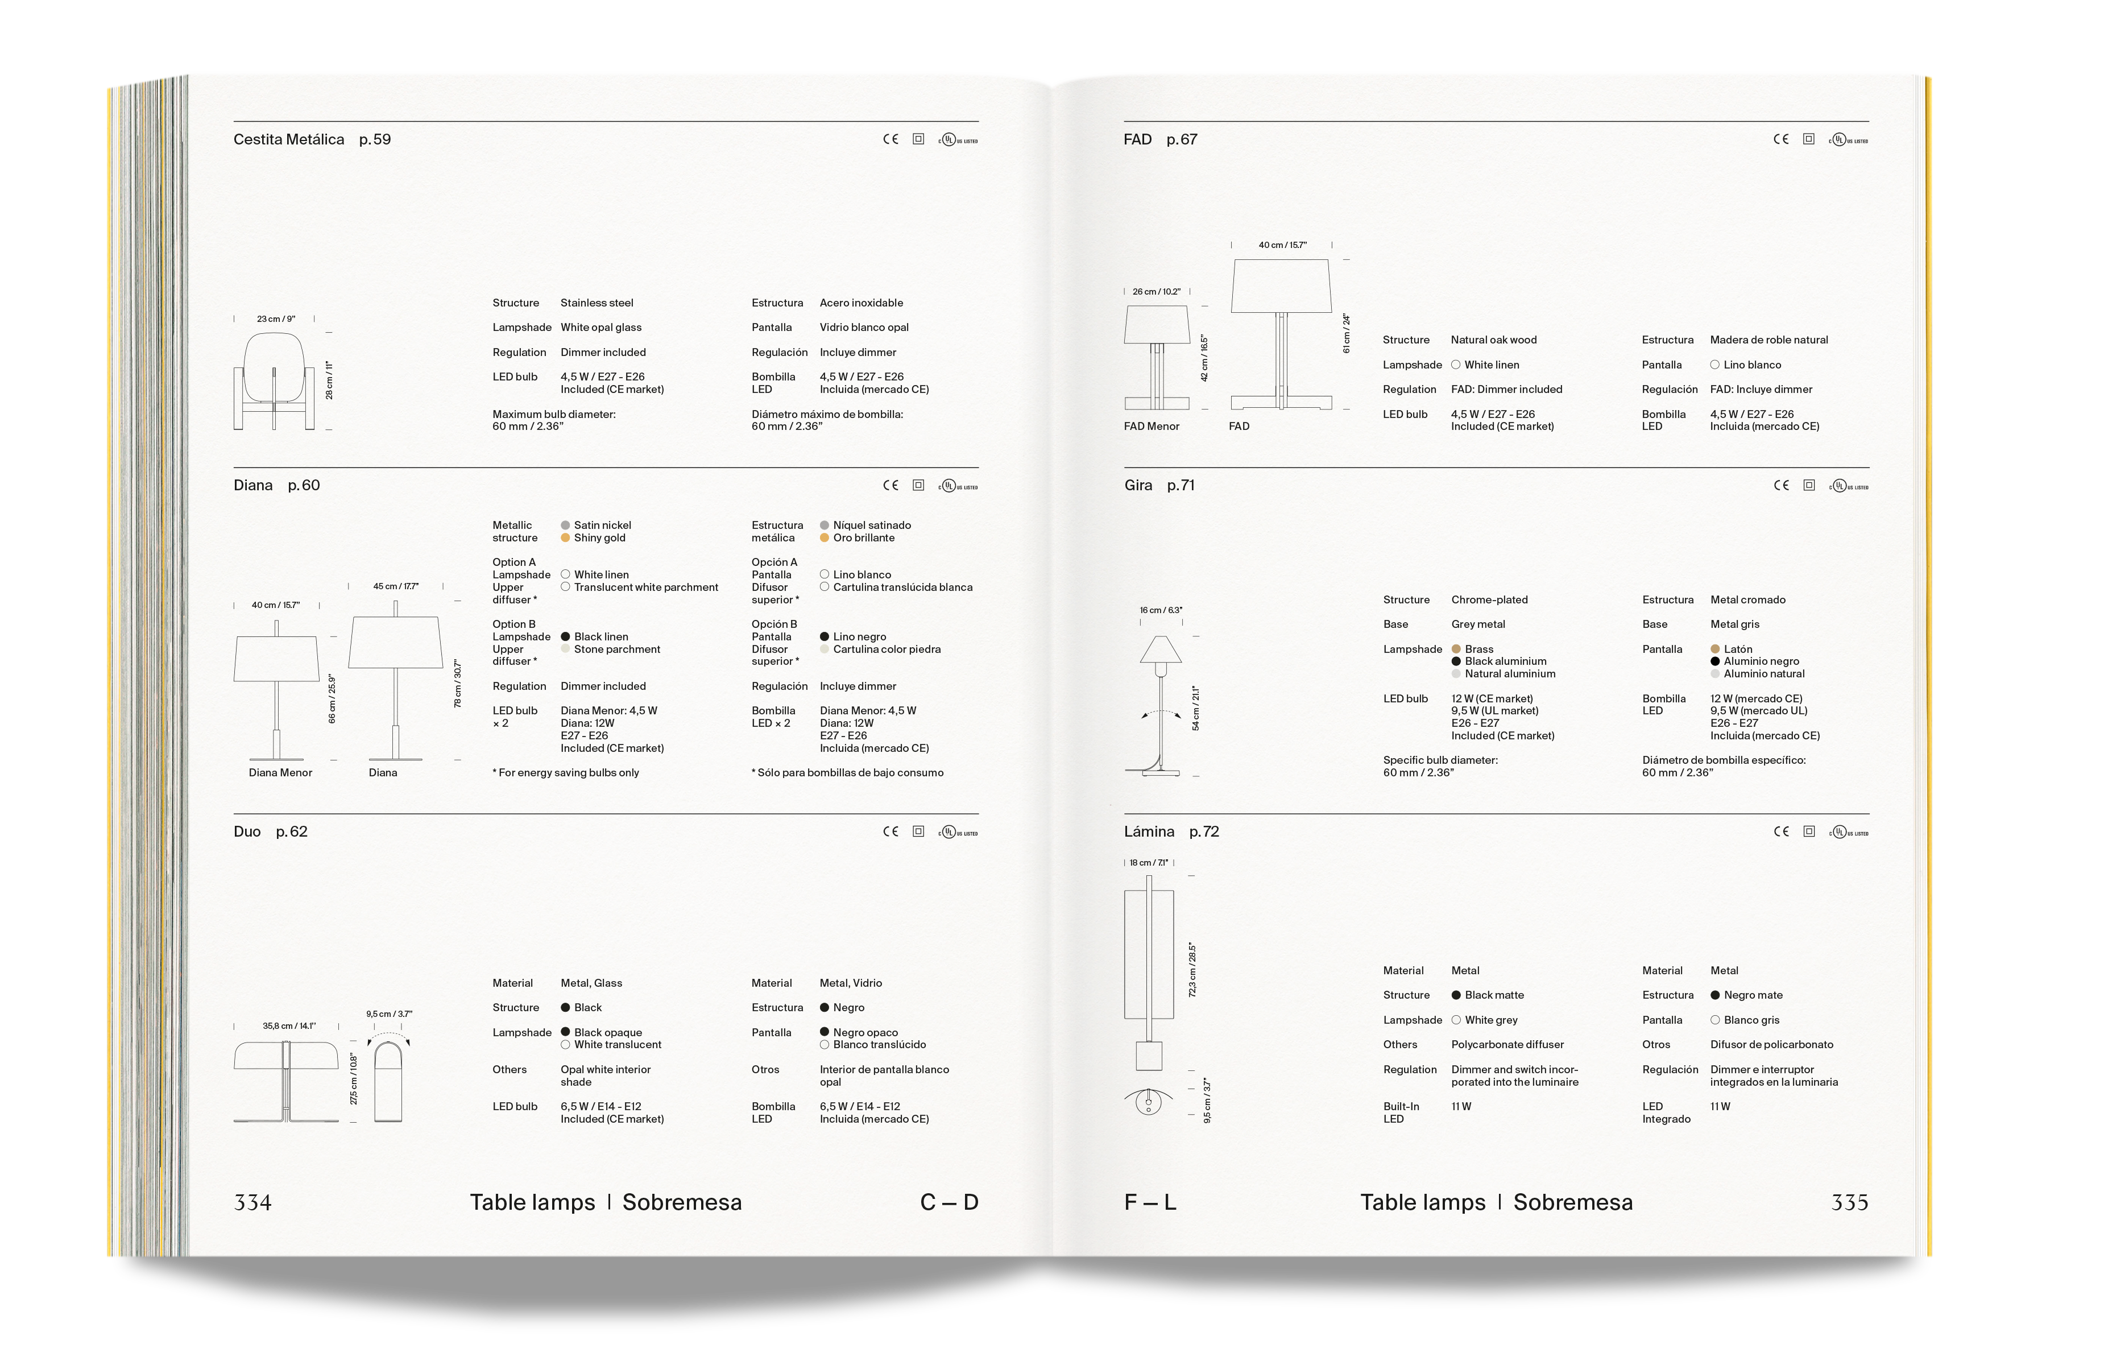Click the UL Listed mark in FAD header
This screenshot has width=2104, height=1365.
coord(1849,140)
